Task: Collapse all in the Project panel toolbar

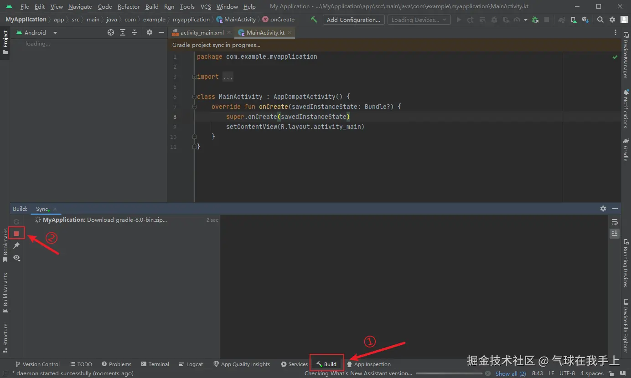Action: coord(134,32)
